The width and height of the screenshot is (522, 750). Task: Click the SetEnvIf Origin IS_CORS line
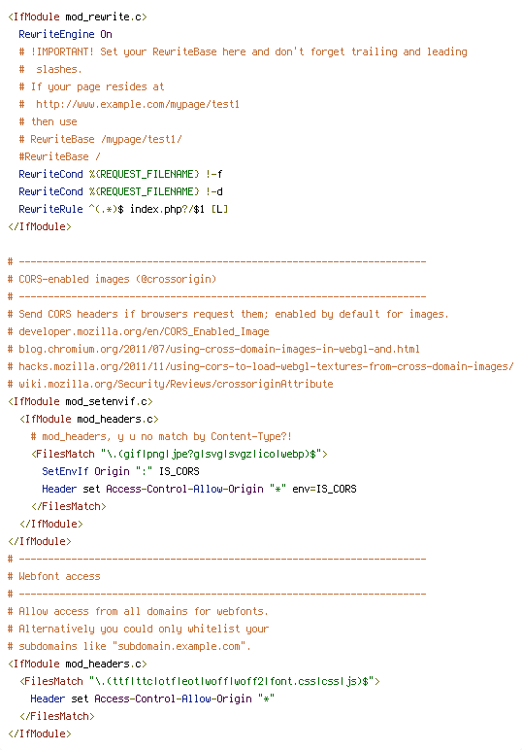(120, 471)
